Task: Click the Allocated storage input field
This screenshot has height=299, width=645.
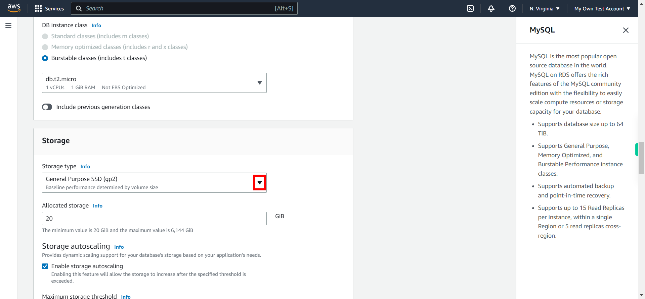Action: [154, 219]
